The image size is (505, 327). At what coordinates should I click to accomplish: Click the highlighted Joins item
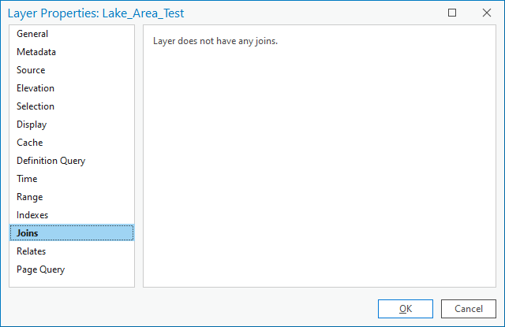click(x=28, y=233)
